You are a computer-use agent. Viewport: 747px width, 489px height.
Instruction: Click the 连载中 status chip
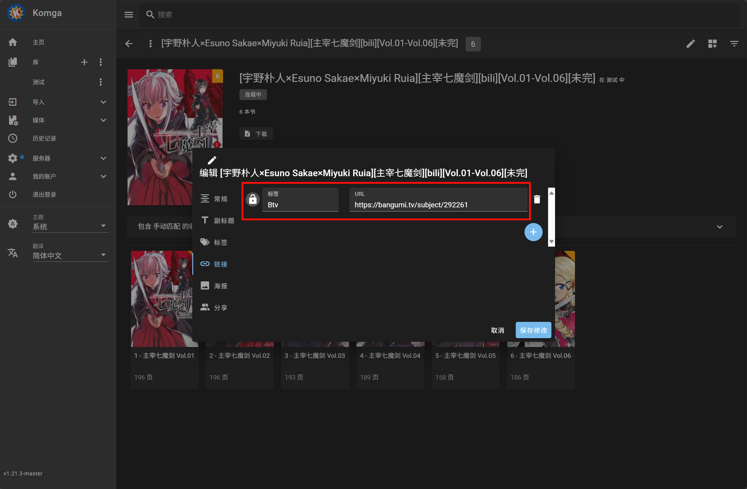pyautogui.click(x=253, y=95)
